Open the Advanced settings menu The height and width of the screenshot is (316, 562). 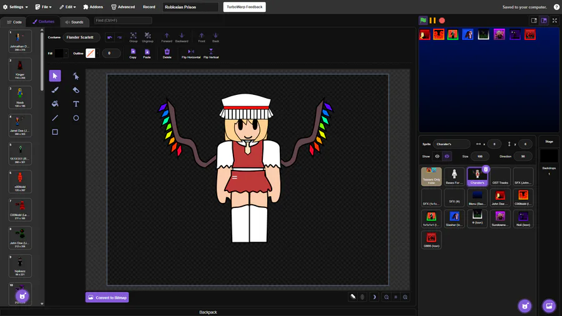tap(123, 7)
